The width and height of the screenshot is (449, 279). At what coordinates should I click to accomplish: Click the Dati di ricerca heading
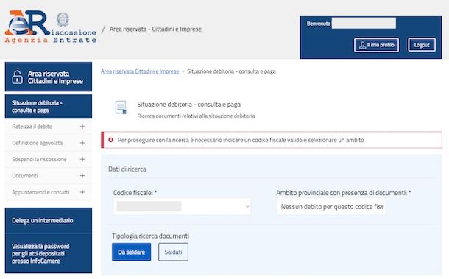pos(127,169)
